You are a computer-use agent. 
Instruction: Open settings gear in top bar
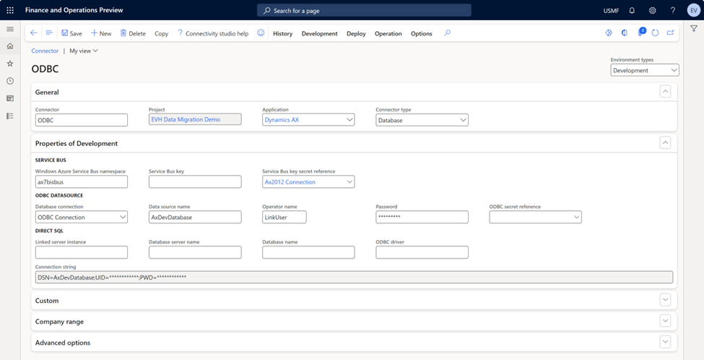click(652, 10)
